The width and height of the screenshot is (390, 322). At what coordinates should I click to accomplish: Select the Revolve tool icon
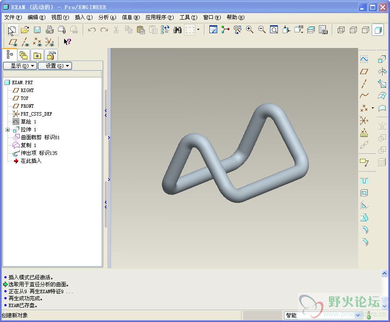click(x=382, y=72)
